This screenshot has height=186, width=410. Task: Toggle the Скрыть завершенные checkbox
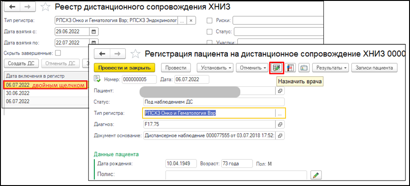(58, 53)
